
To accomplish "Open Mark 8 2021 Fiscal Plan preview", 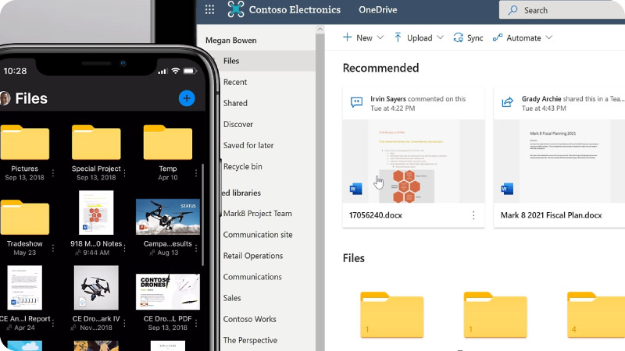I will pos(559,161).
